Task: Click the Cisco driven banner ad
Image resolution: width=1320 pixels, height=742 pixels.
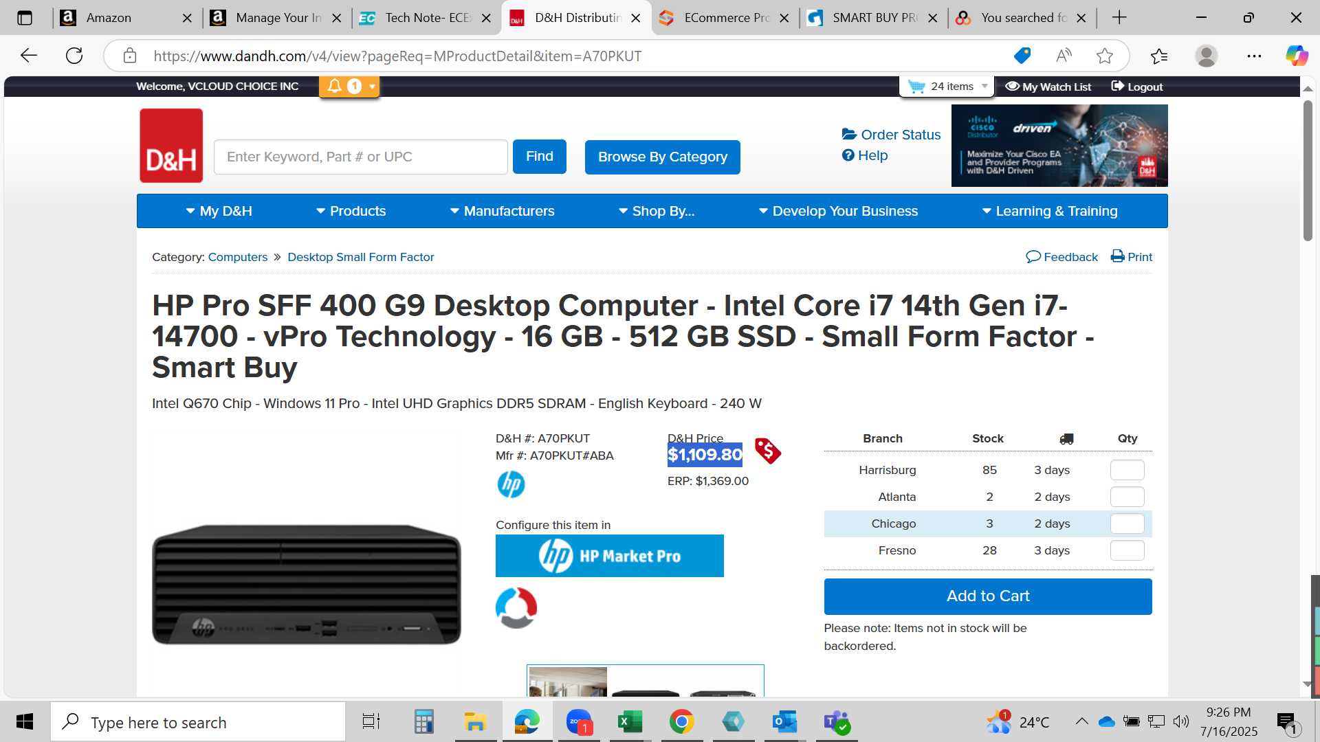Action: 1059,146
